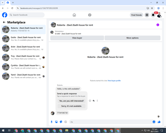
Task: Open the Windows Start menu
Action: pyautogui.click(x=3, y=130)
